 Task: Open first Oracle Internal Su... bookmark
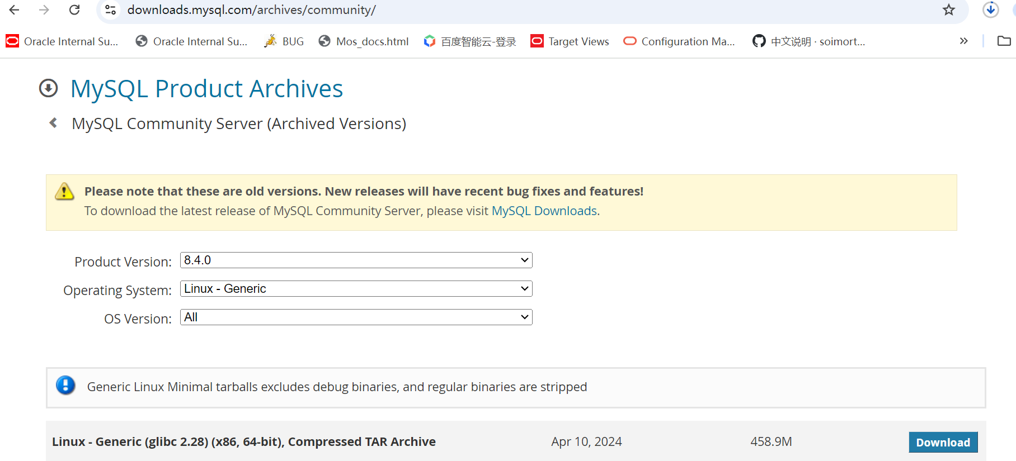[x=62, y=41]
